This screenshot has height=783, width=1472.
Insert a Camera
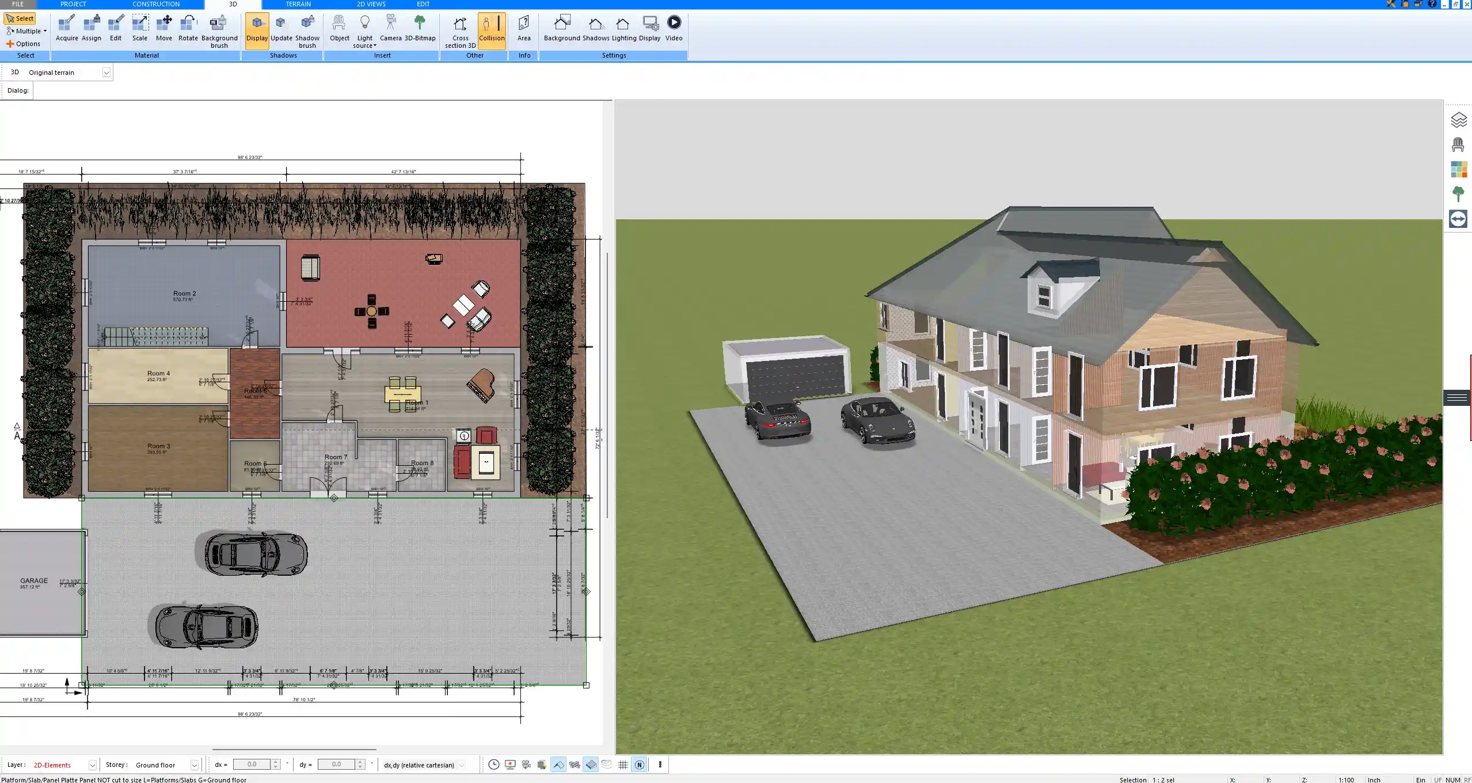[391, 28]
